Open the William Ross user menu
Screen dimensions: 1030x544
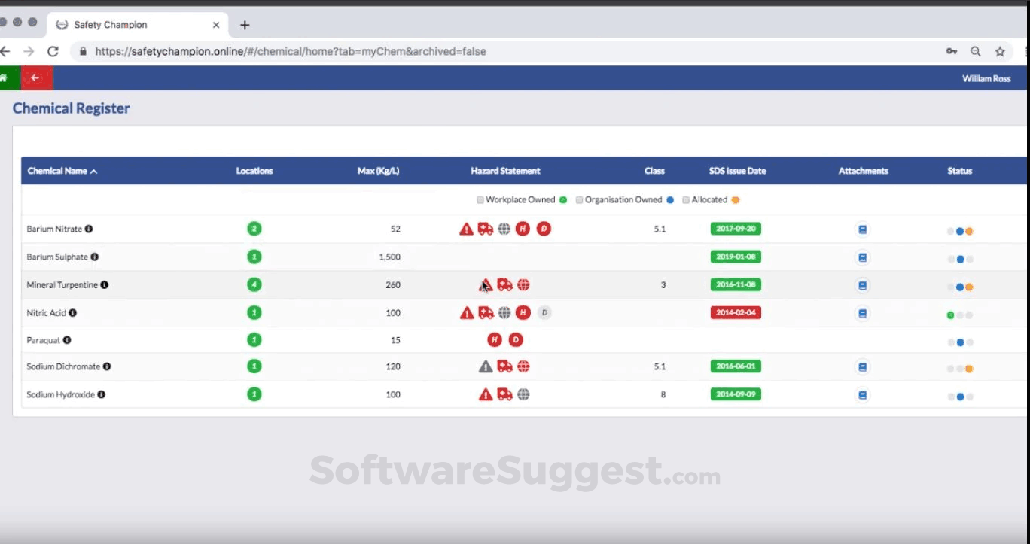tap(986, 77)
